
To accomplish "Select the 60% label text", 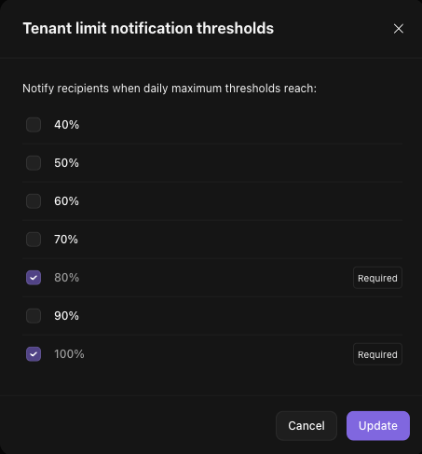I will coord(66,201).
